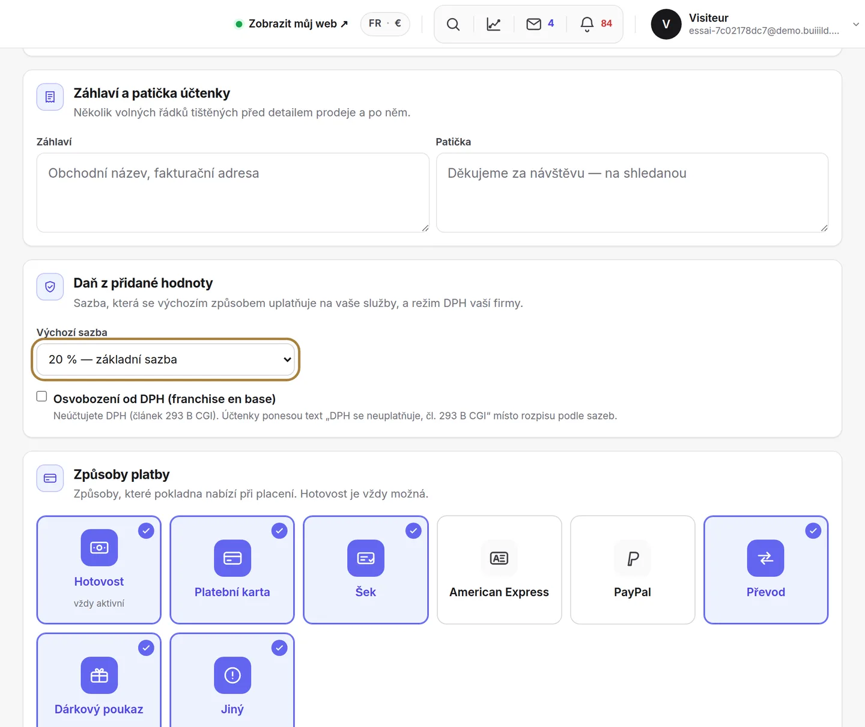The image size is (865, 727).
Task: Toggle the Šek payment method
Action: 366,570
